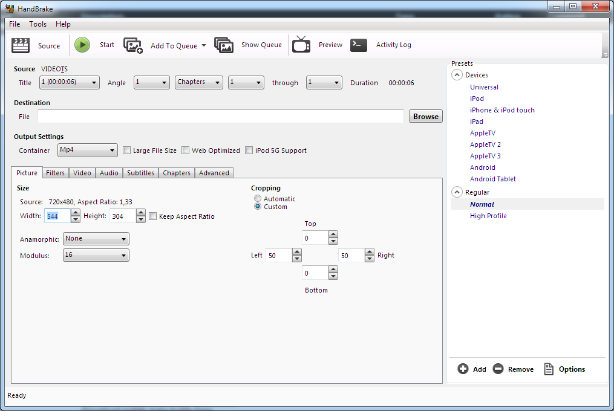Open the Title dropdown
This screenshot has width=614, height=411.
pyautogui.click(x=70, y=83)
